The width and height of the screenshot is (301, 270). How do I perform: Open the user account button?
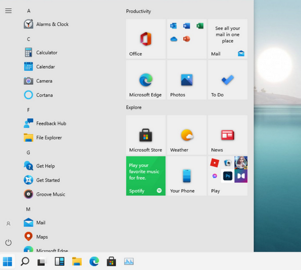click(9, 223)
